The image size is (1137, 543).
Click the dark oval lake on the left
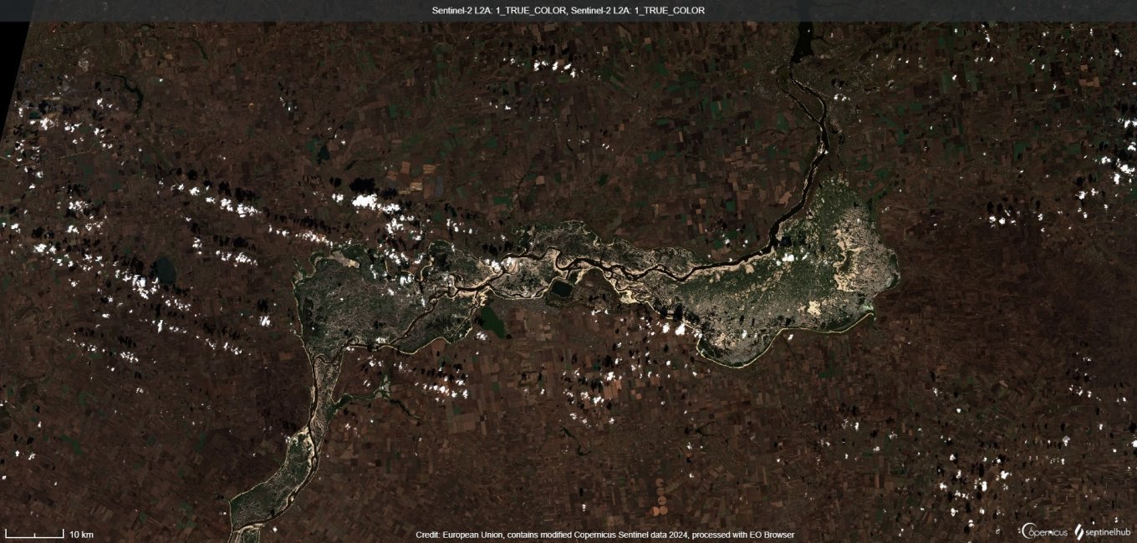click(x=165, y=269)
